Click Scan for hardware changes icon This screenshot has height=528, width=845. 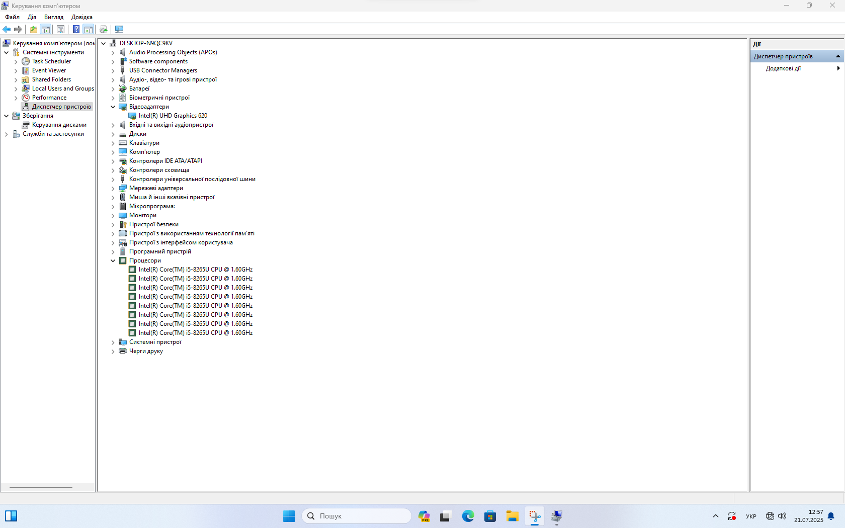[x=119, y=29]
